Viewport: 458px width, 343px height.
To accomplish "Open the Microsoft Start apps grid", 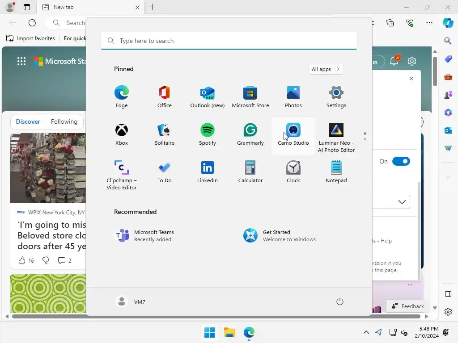I will (21, 61).
